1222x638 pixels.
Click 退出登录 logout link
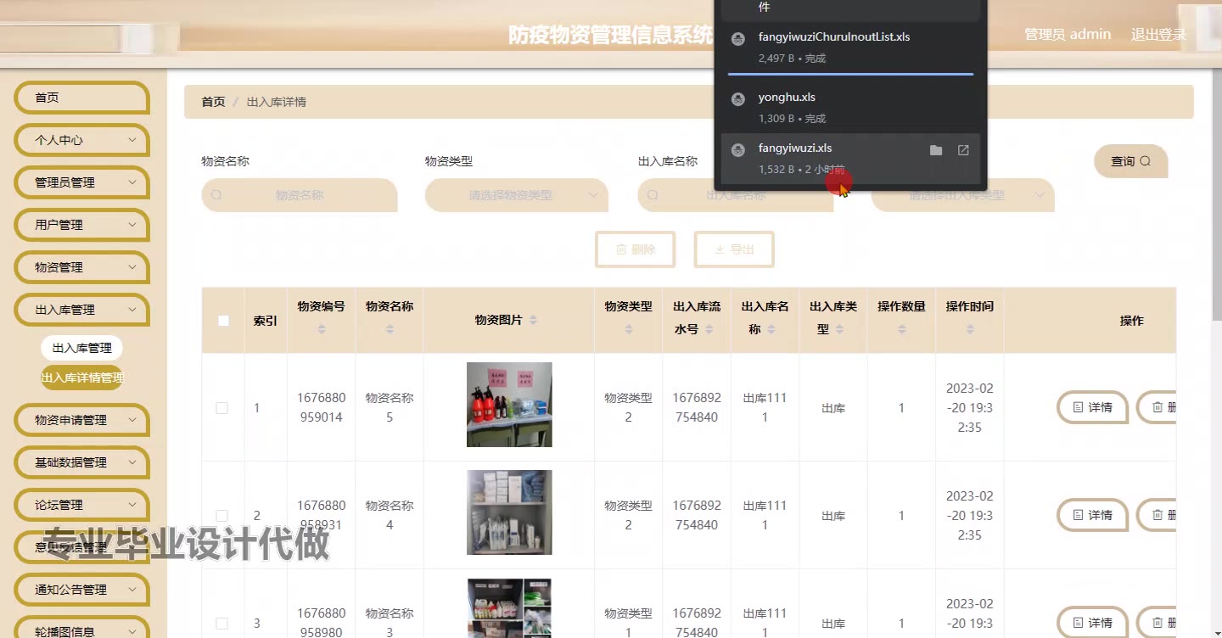click(x=1158, y=35)
